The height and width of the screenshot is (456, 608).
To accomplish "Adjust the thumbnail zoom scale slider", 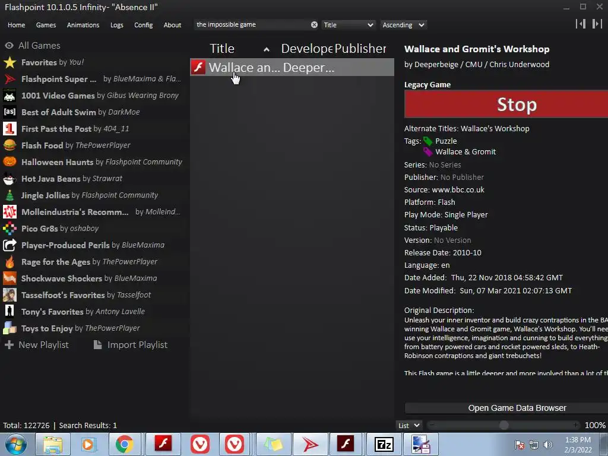I will [x=503, y=425].
